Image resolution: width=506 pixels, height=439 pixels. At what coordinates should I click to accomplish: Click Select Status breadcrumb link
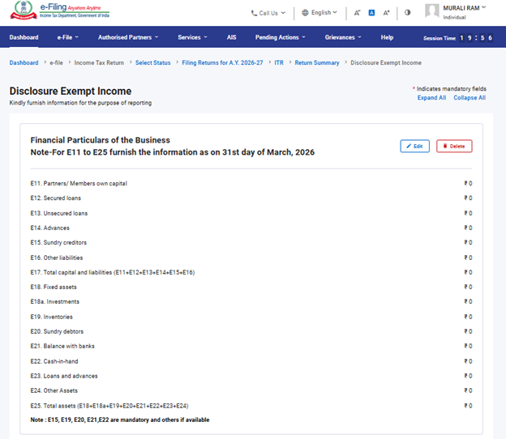tap(153, 63)
